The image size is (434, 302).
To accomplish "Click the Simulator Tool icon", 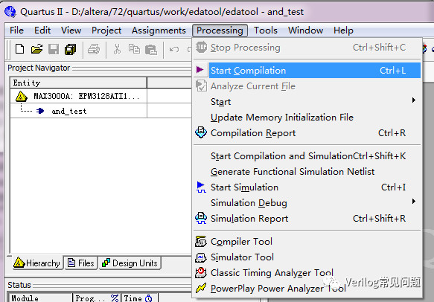I will [x=201, y=257].
